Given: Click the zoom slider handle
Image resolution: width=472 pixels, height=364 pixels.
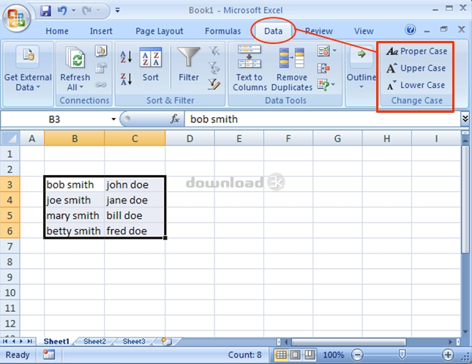Looking at the screenshot, I should [402, 354].
